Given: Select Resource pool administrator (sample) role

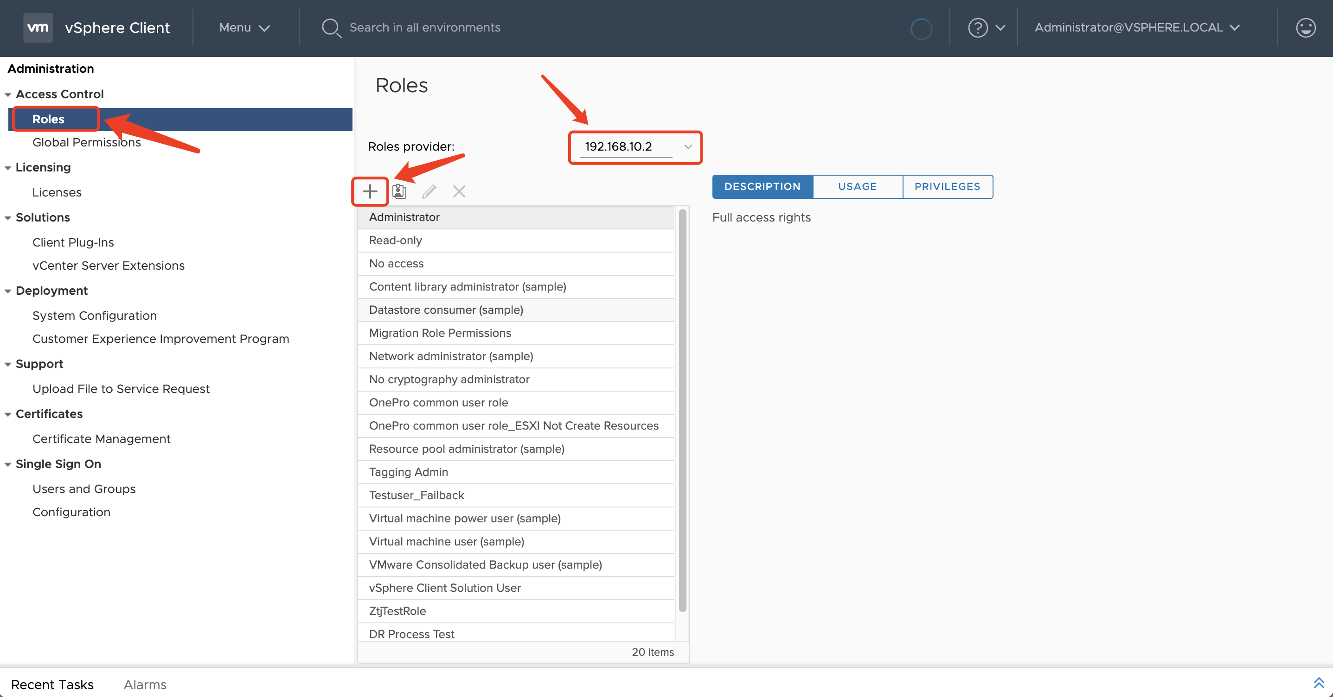Looking at the screenshot, I should pos(516,450).
